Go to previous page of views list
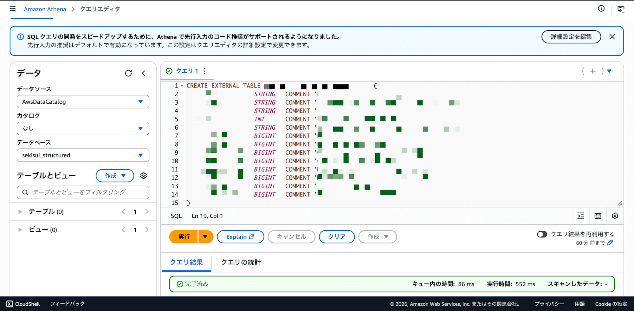The width and height of the screenshot is (634, 311). click(x=123, y=230)
